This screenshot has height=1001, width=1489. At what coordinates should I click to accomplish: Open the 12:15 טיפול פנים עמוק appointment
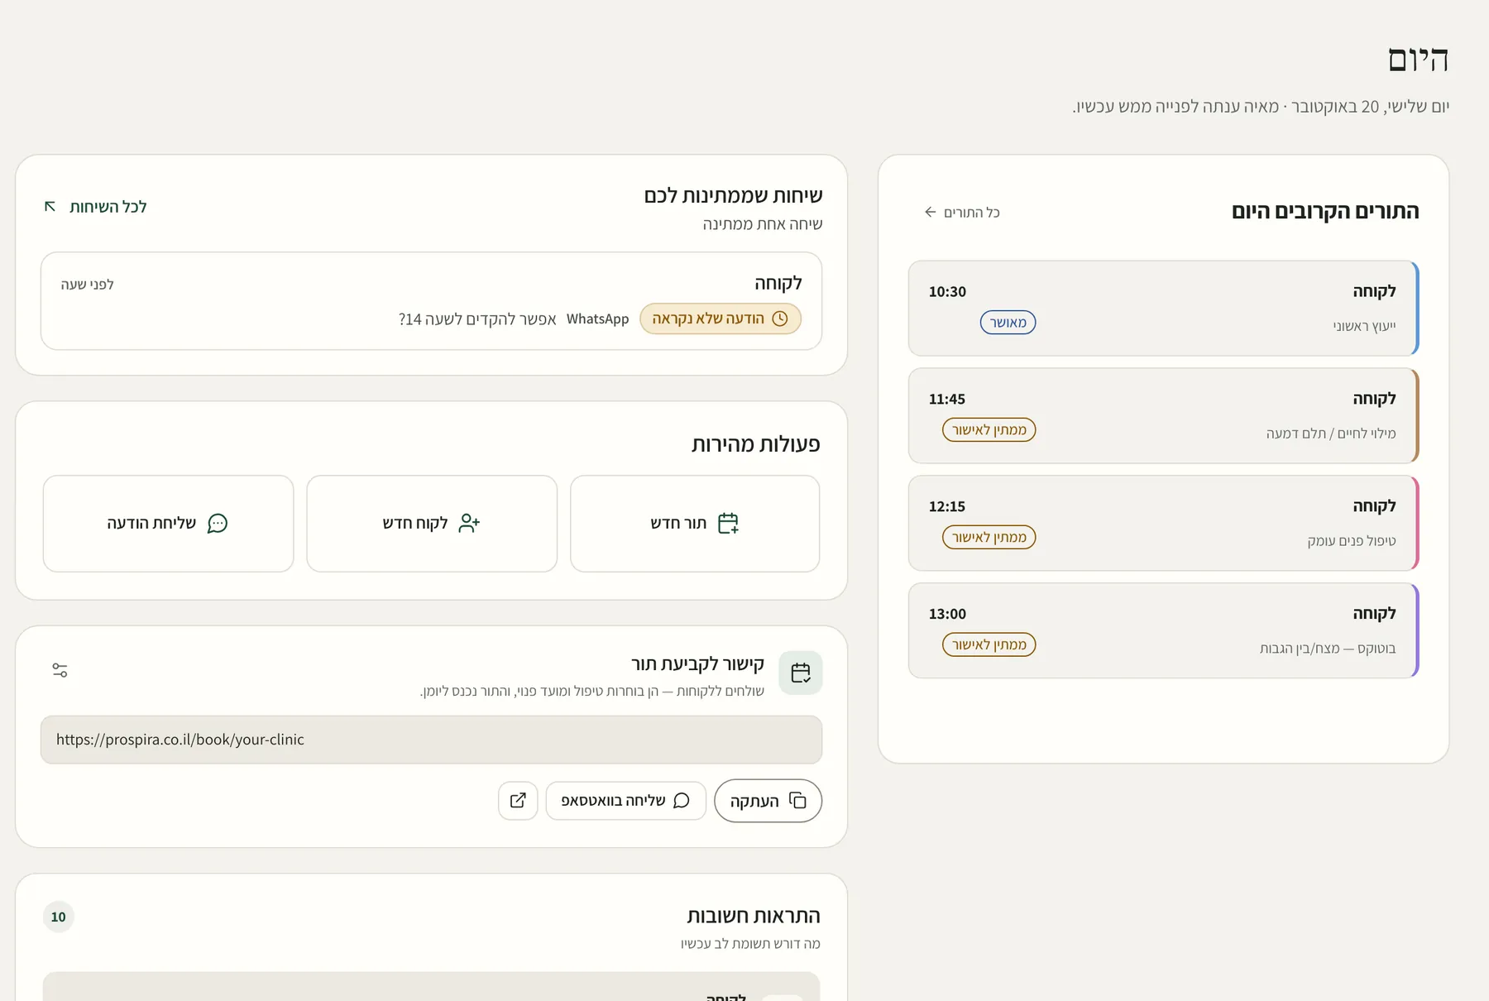coord(1163,524)
